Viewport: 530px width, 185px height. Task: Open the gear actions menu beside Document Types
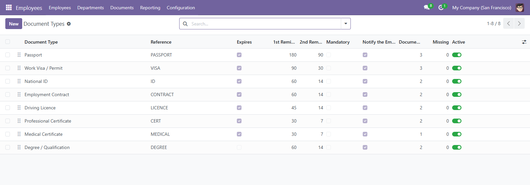[x=69, y=24]
